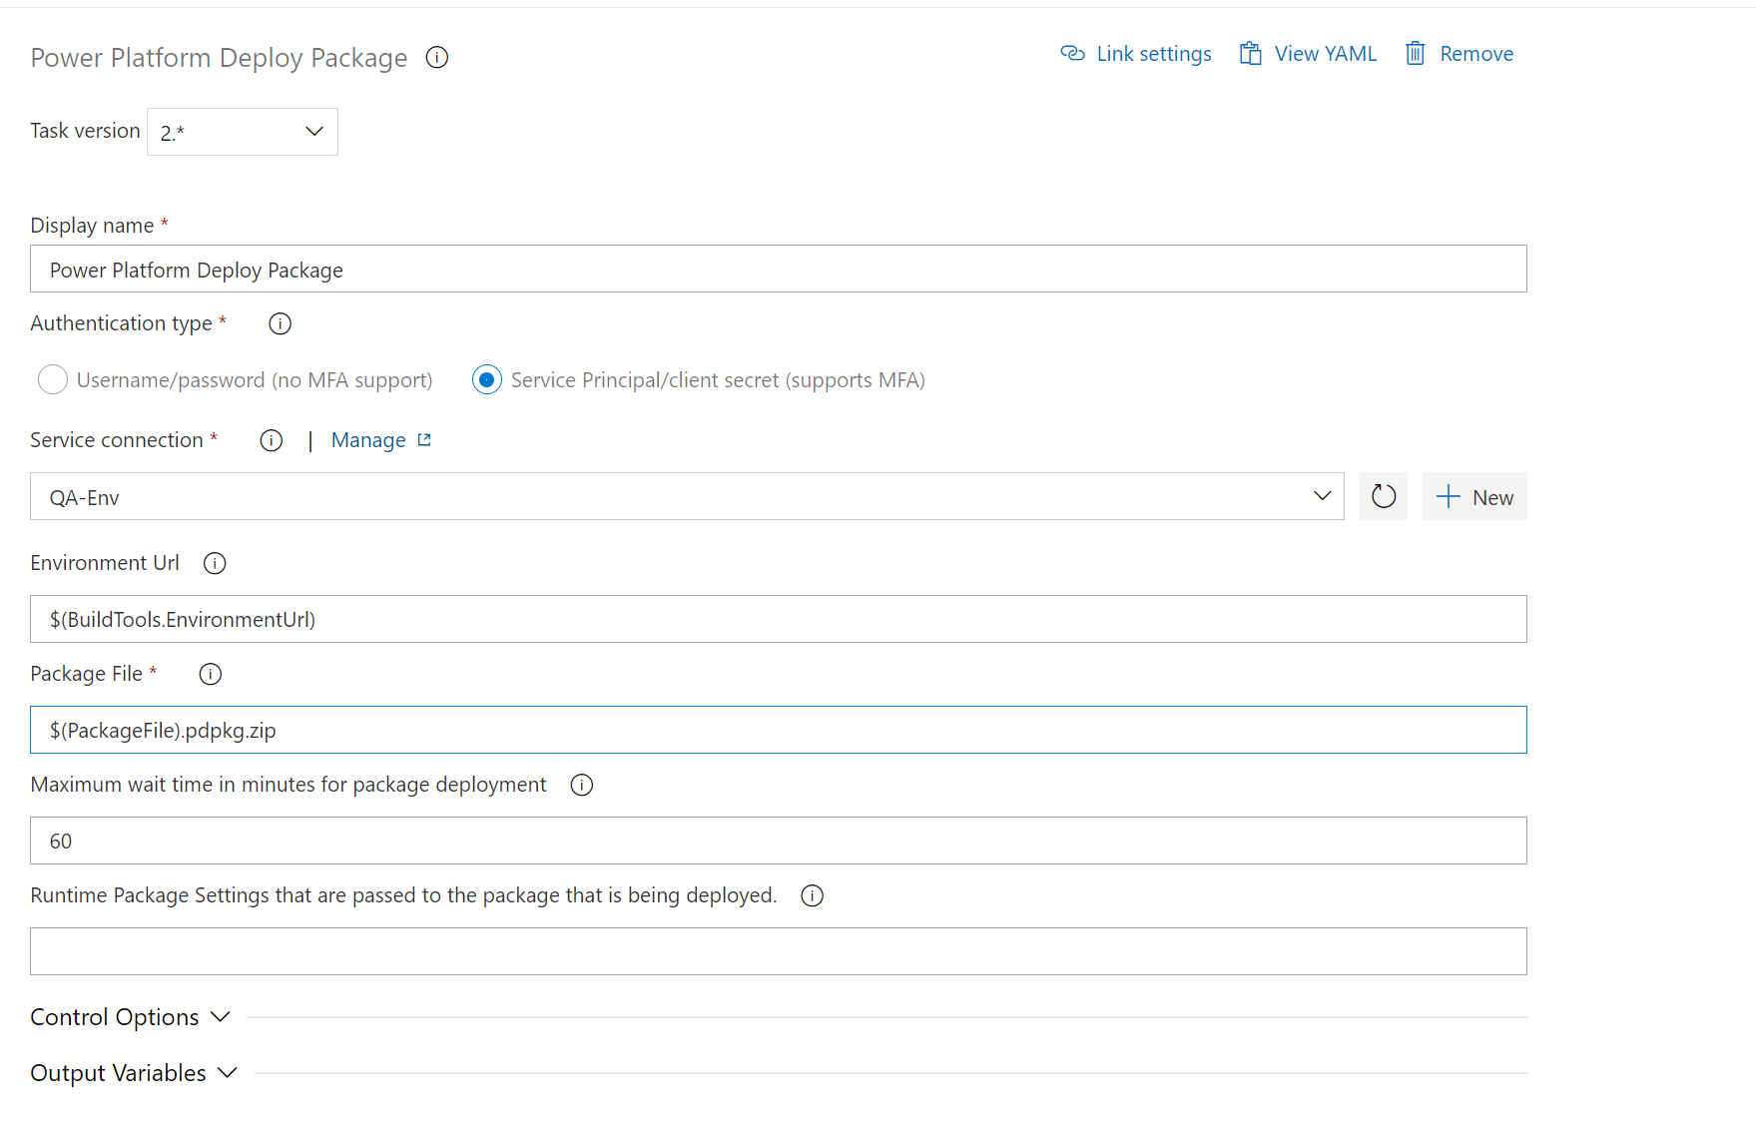Show Environment Url tooltip info
This screenshot has height=1137, width=1756.
tap(214, 562)
